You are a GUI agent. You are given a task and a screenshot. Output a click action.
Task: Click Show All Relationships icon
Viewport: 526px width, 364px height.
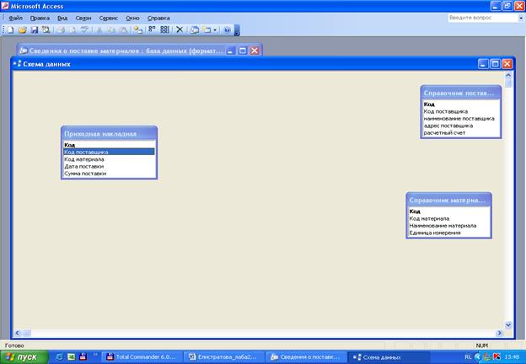pos(164,29)
